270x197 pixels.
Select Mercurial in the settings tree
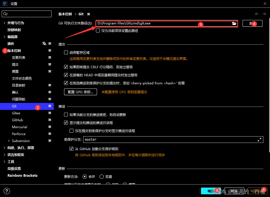click(x=19, y=127)
